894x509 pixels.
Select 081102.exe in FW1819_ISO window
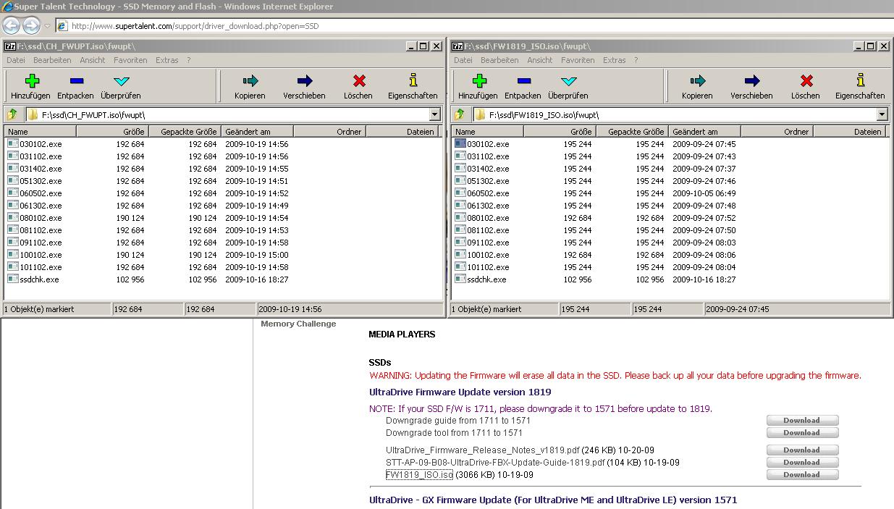coord(489,230)
